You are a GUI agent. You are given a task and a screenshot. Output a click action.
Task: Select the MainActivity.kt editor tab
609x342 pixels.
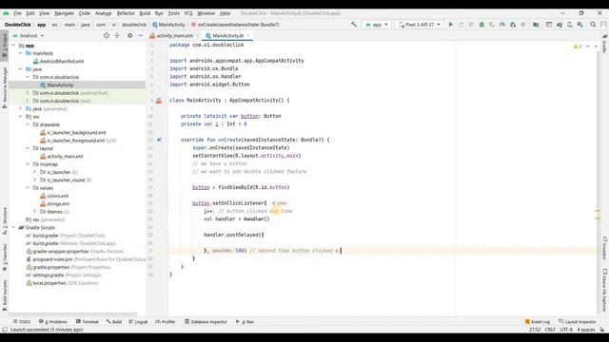(227, 36)
